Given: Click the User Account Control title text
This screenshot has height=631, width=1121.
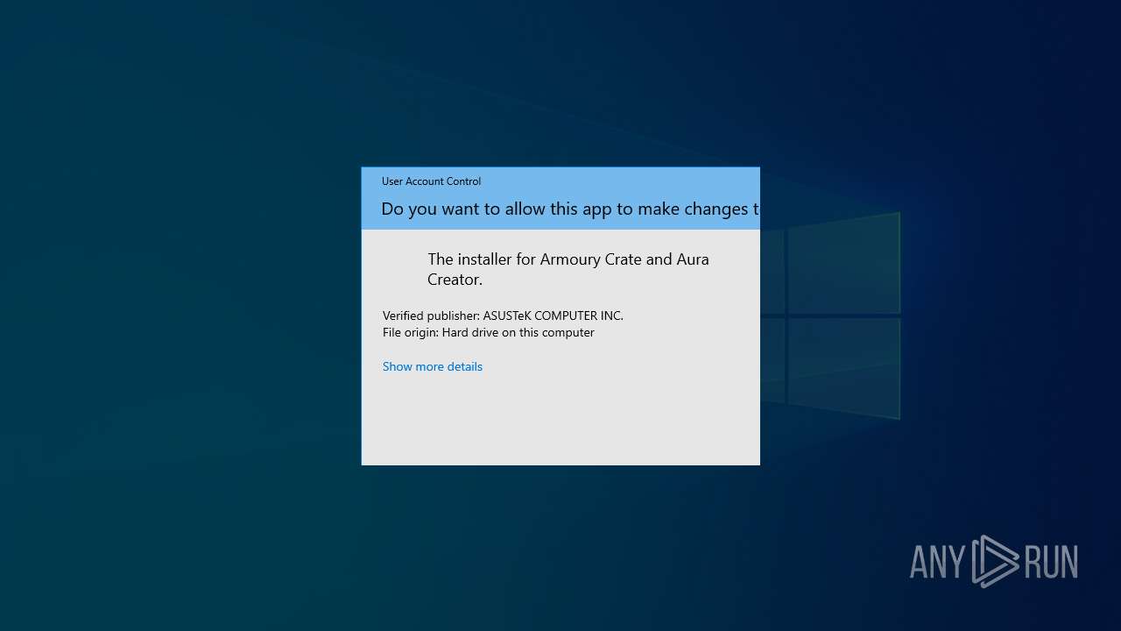Looking at the screenshot, I should click(x=431, y=181).
